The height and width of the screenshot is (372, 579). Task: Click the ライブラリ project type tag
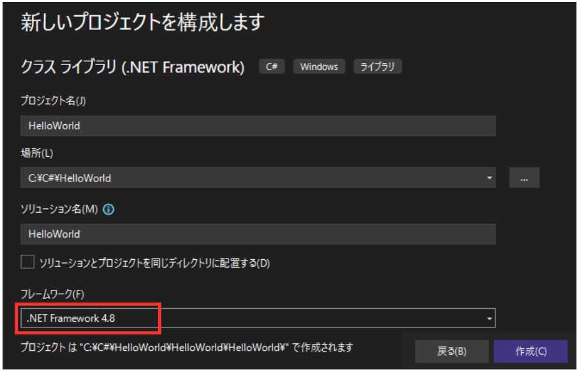pyautogui.click(x=377, y=66)
